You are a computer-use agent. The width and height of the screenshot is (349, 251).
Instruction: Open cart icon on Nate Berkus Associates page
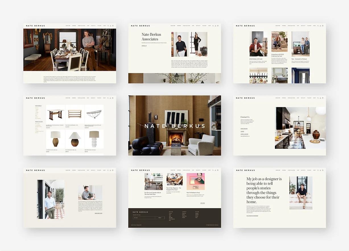point(218,26)
